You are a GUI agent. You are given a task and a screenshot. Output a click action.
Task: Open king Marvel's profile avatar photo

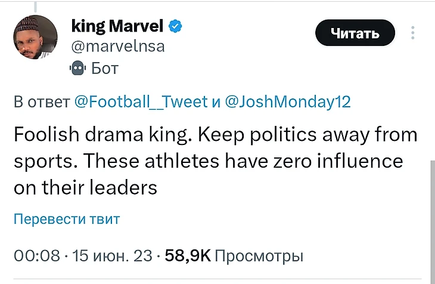pyautogui.click(x=35, y=37)
